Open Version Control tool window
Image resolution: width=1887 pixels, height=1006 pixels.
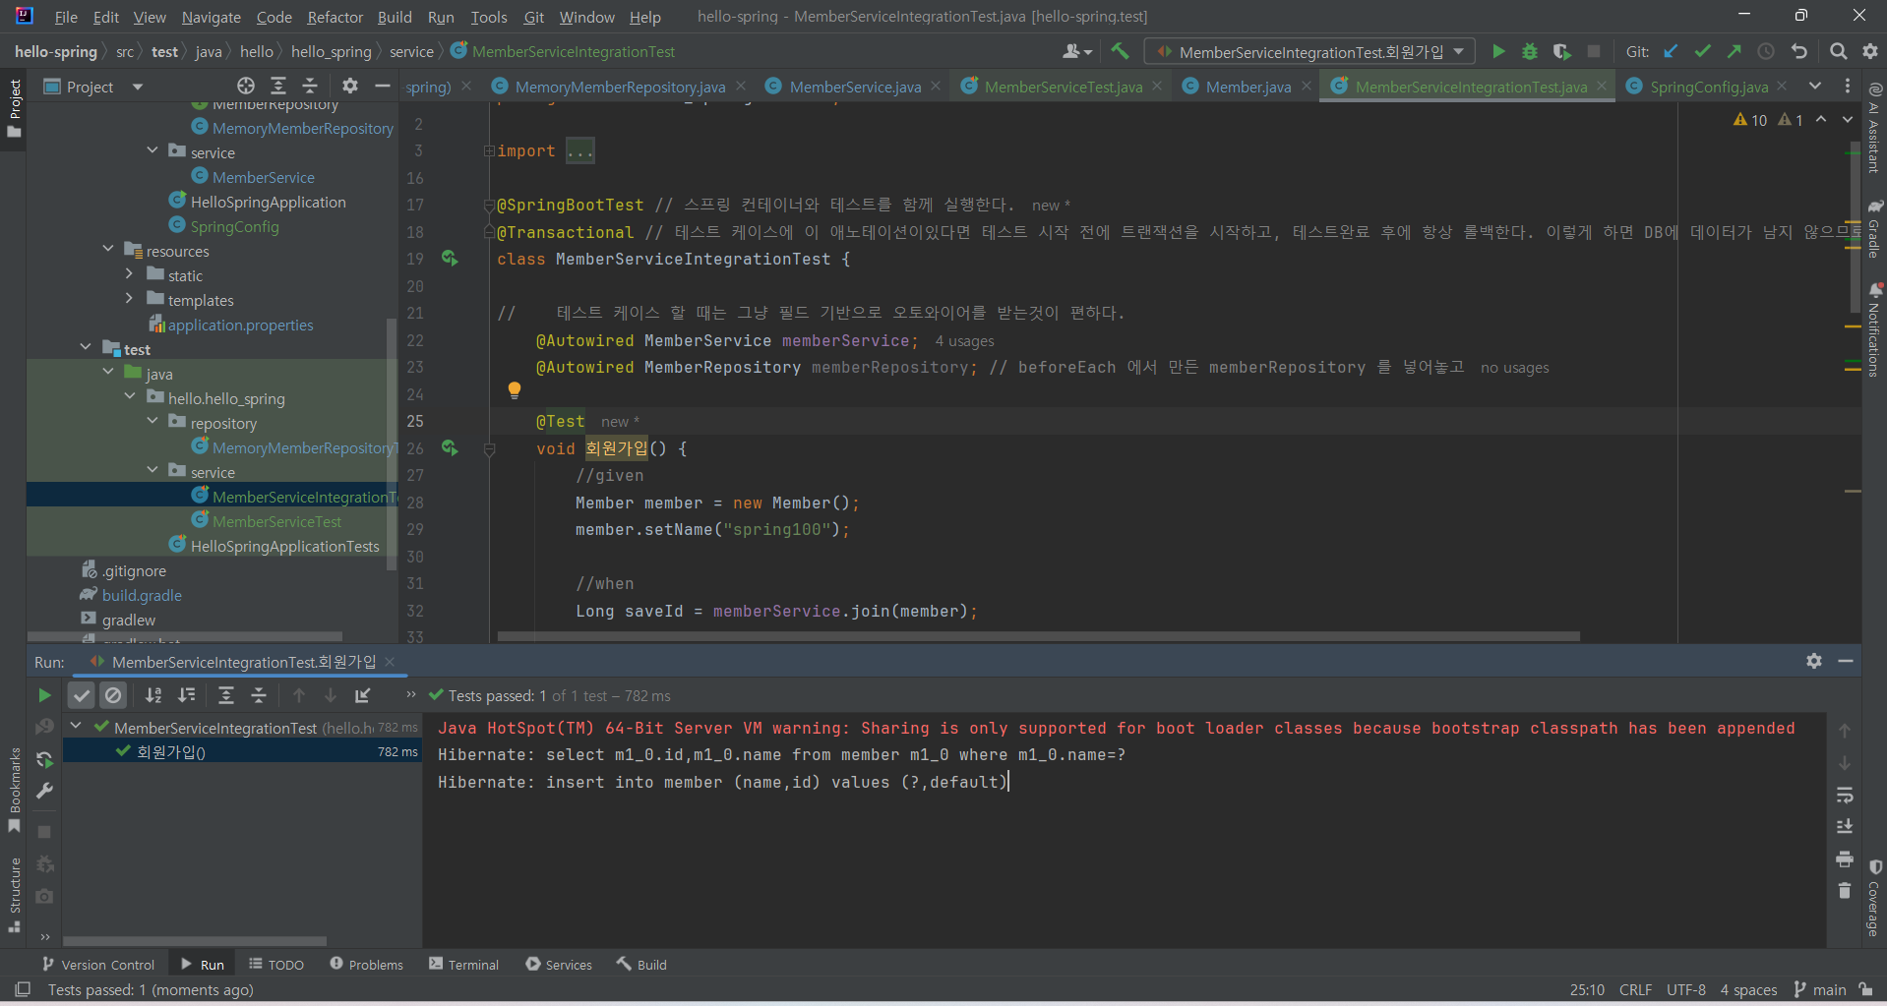97,965
